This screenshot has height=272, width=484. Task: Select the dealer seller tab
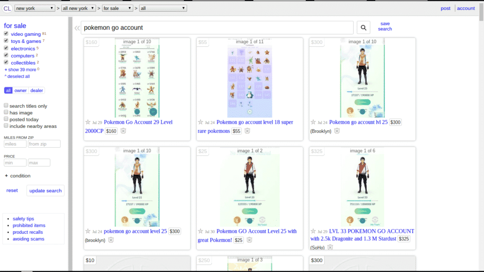(x=36, y=90)
